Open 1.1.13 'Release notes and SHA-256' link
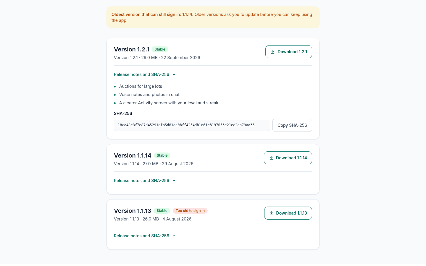This screenshot has width=426, height=266. 145,236
